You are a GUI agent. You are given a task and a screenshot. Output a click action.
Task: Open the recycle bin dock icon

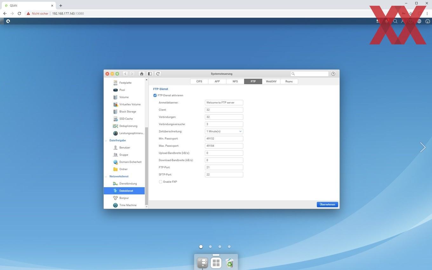click(229, 263)
